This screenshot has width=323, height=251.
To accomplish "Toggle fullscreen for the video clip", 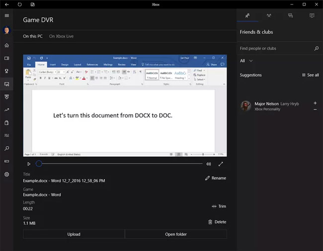I will point(221,164).
